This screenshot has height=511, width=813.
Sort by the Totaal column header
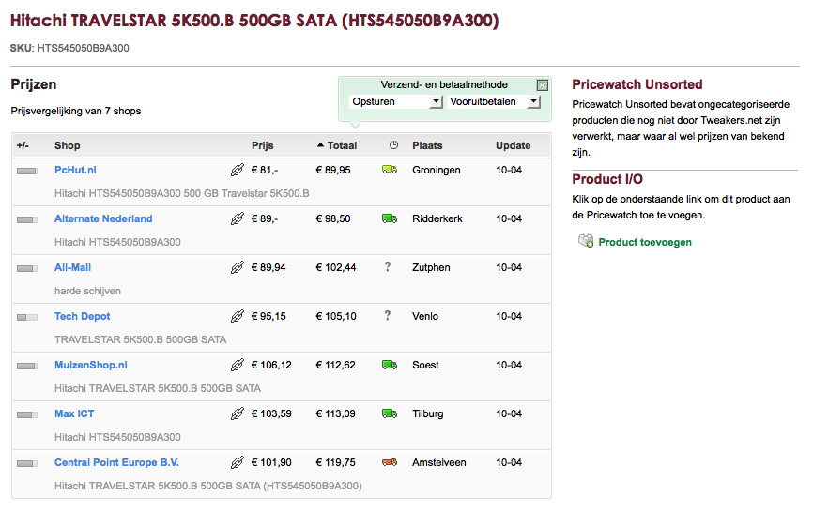pyautogui.click(x=337, y=145)
